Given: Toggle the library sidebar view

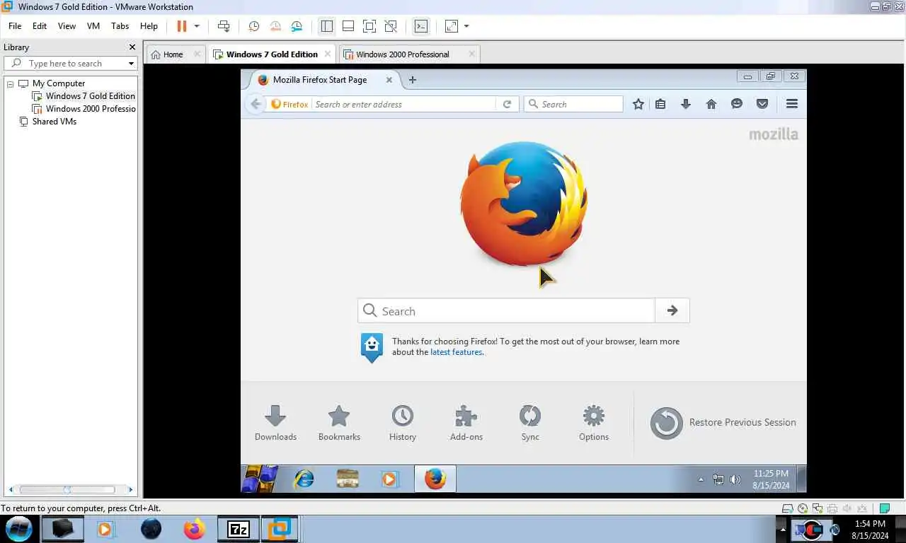Looking at the screenshot, I should [326, 26].
